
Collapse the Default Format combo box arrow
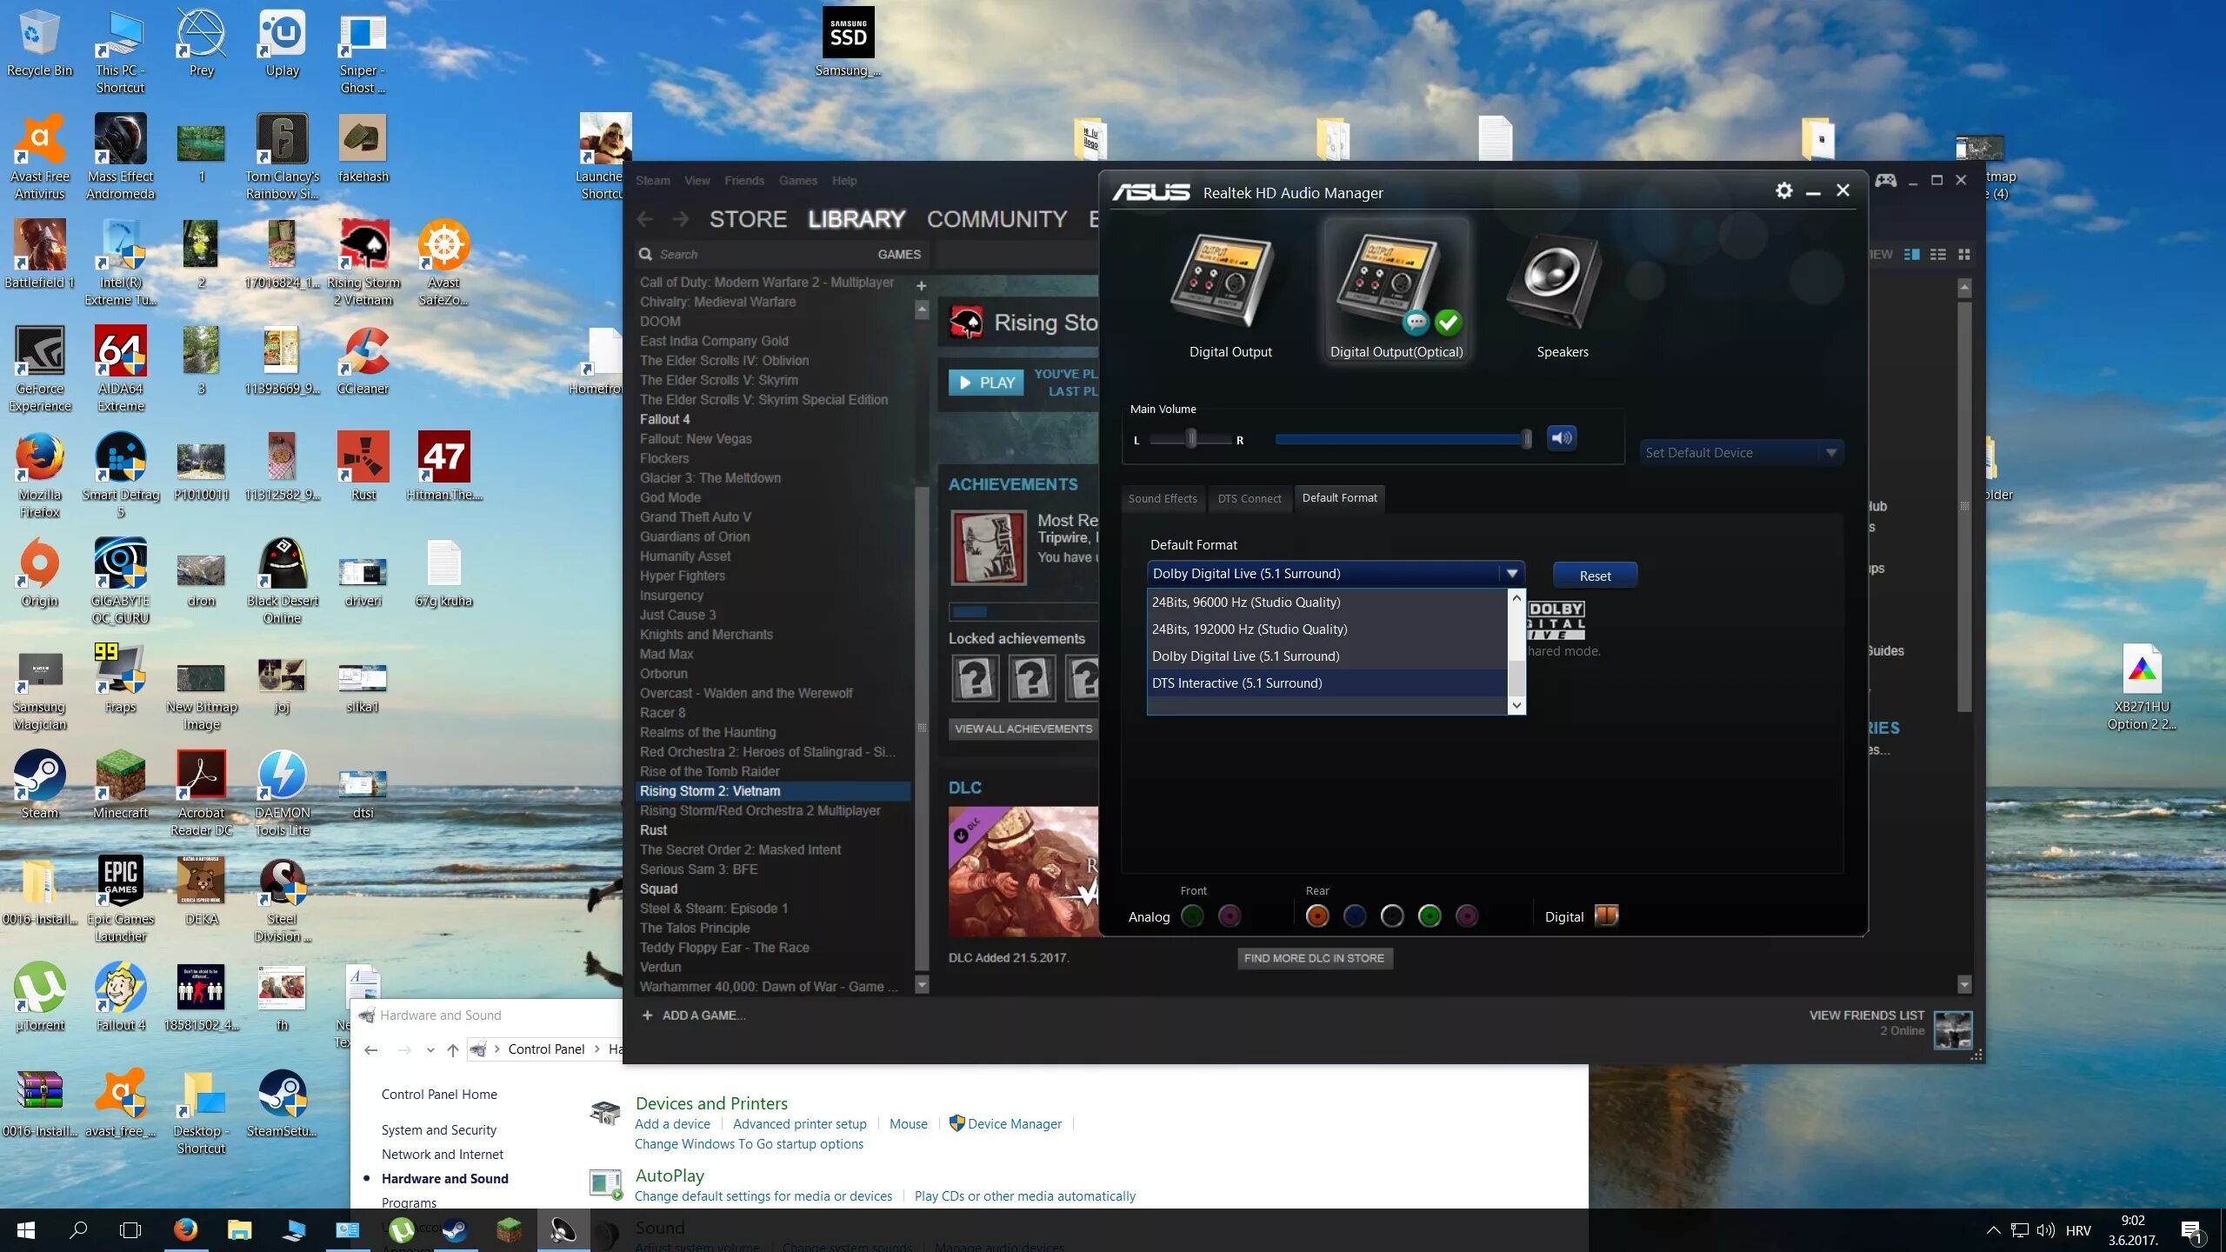(x=1511, y=573)
